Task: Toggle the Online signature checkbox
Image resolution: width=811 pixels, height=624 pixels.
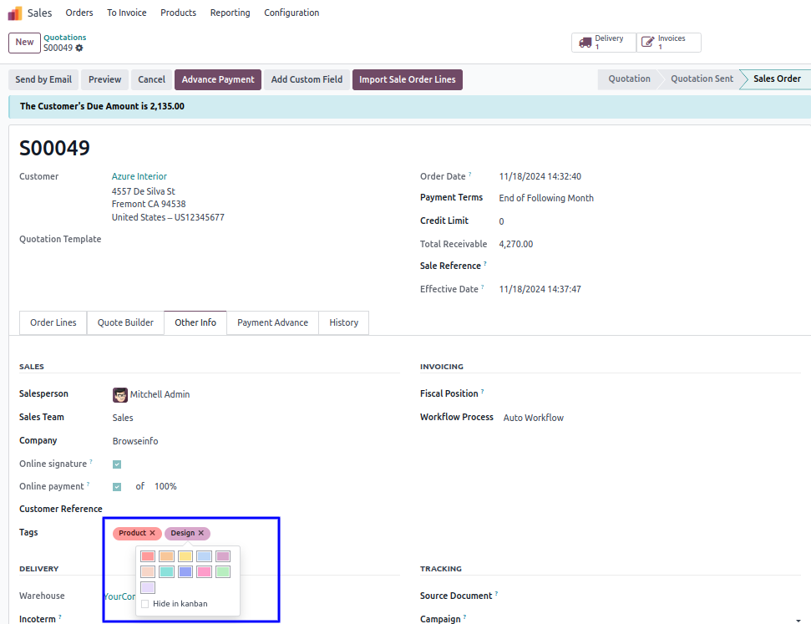Action: (117, 464)
